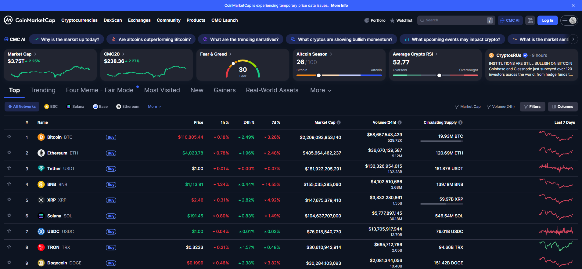Open the More Info banner link
582x269 pixels.
point(339,5)
